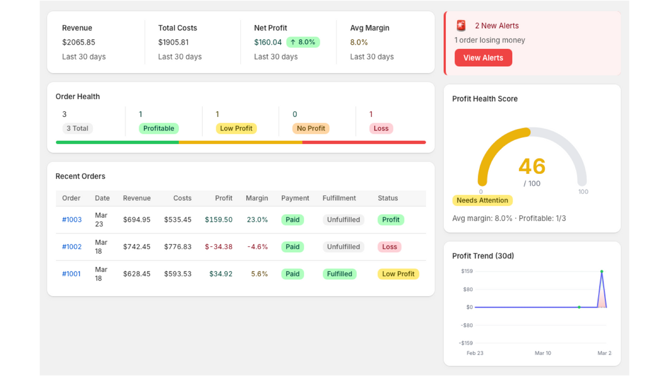Viewport: 669px width, 376px height.
Task: Click the Low Profit badge in Order Health
Action: click(236, 128)
